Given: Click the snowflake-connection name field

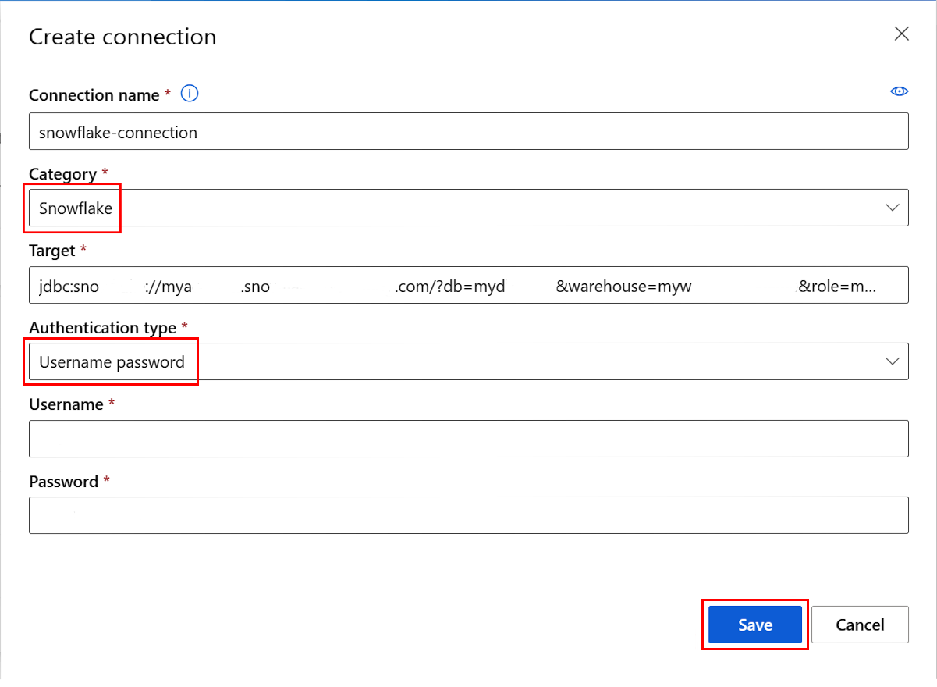Looking at the screenshot, I should pyautogui.click(x=468, y=132).
